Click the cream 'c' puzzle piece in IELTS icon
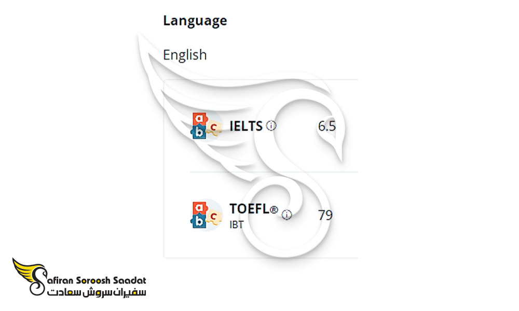Image resolution: width=519 pixels, height=311 pixels. click(x=214, y=127)
